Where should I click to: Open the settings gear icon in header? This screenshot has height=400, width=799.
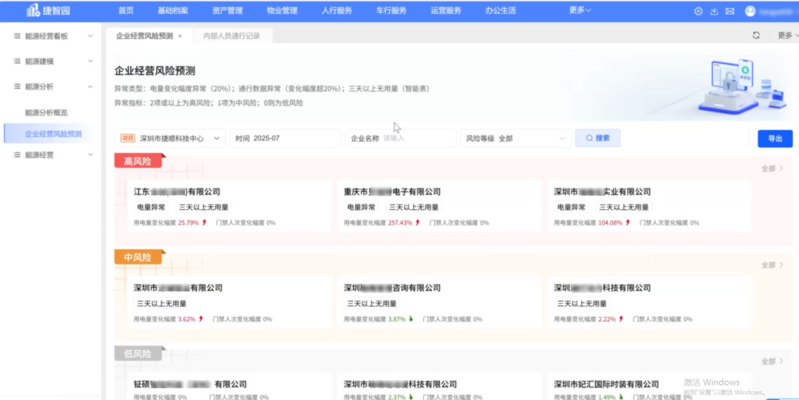click(698, 11)
